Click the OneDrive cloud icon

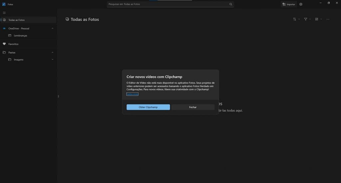(4, 29)
